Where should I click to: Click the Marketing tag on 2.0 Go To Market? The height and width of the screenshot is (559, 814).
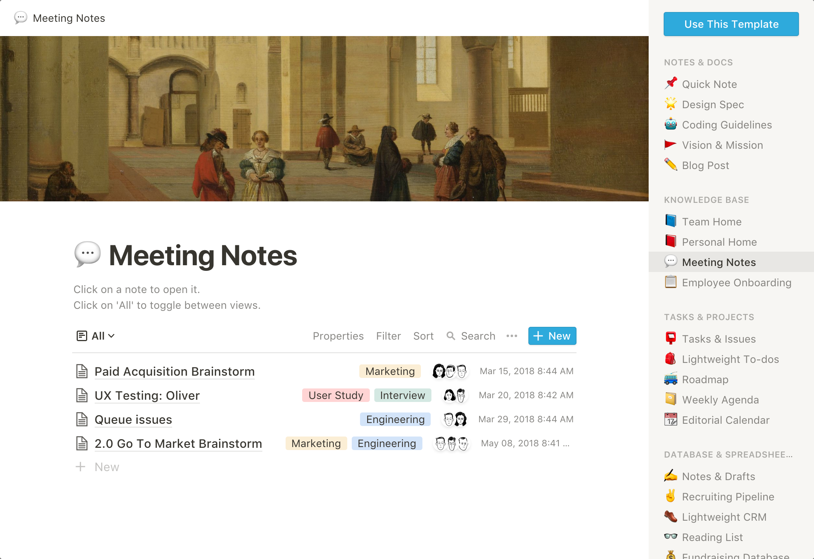pyautogui.click(x=316, y=443)
